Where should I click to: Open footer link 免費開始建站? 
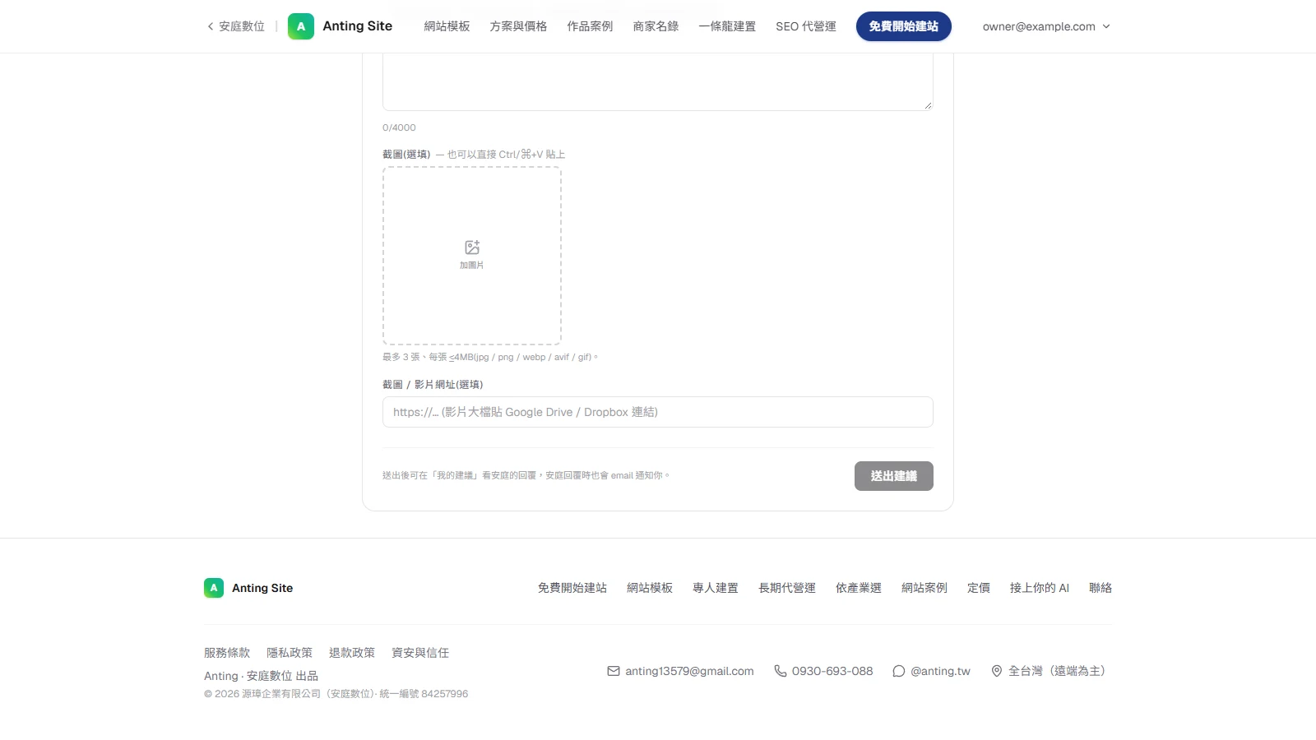tap(572, 588)
